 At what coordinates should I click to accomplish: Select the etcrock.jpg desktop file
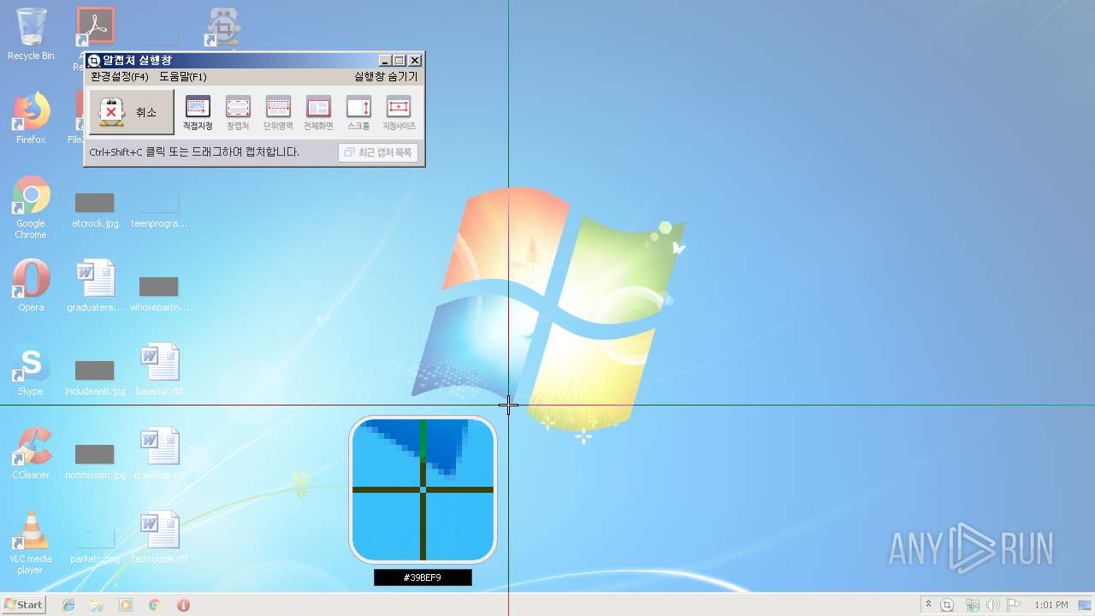click(95, 208)
